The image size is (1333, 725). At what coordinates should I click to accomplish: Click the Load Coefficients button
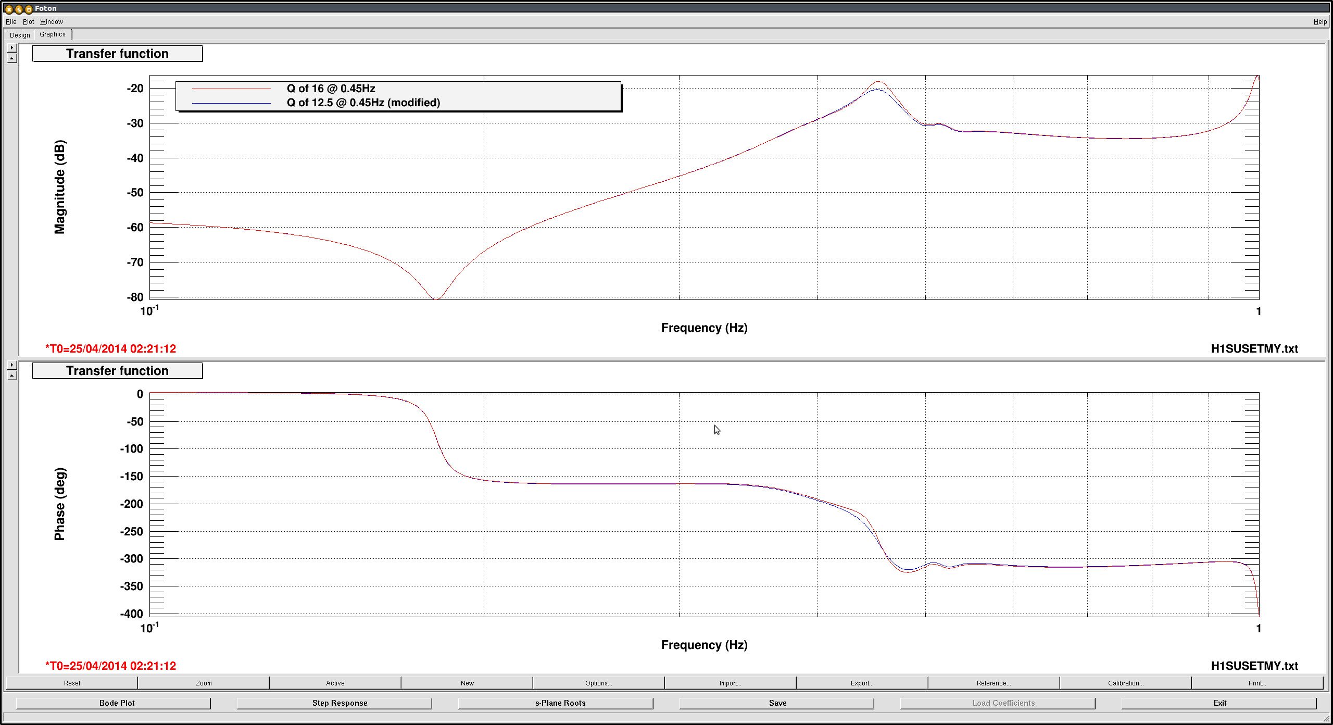998,703
